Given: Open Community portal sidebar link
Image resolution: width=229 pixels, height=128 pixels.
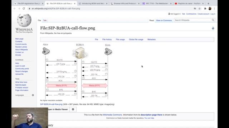Looking at the screenshot, I should [x=22, y=69].
